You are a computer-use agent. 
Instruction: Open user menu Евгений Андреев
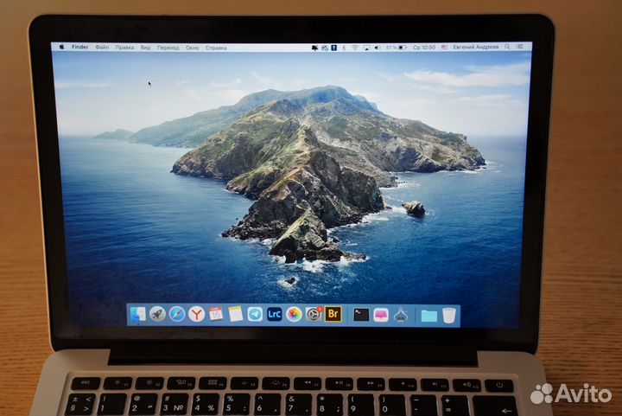tap(476, 47)
